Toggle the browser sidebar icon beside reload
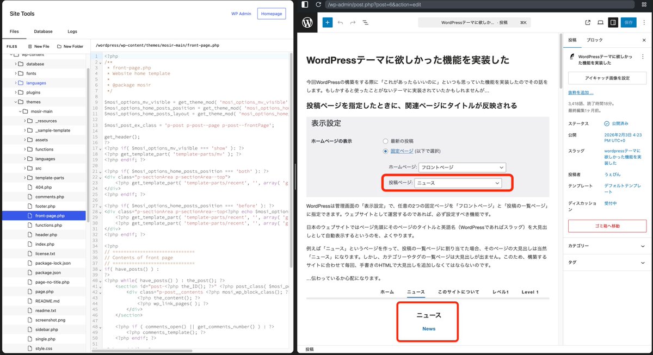 pos(305,4)
